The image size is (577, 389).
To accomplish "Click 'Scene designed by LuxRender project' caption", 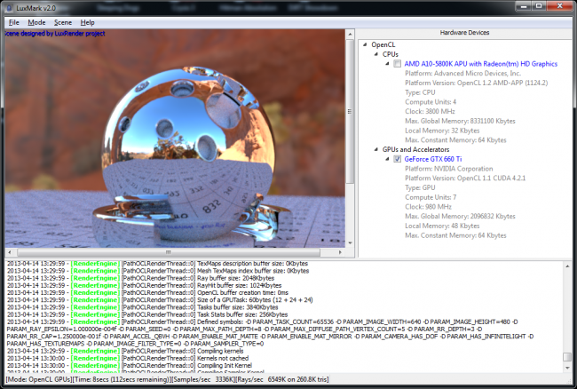I will [55, 34].
